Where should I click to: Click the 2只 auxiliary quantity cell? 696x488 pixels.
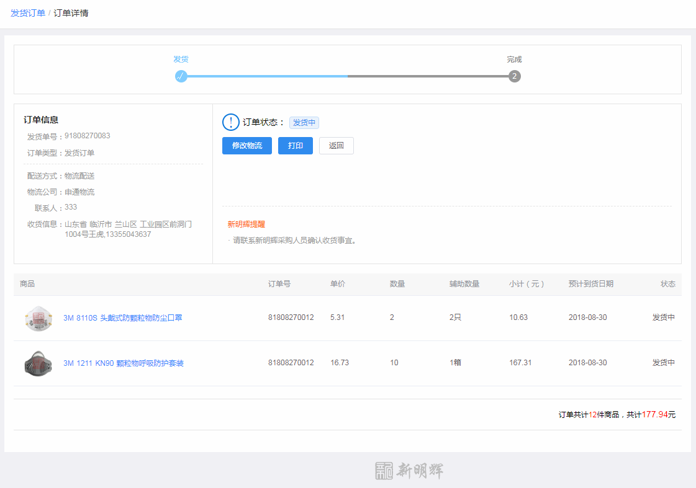[456, 317]
